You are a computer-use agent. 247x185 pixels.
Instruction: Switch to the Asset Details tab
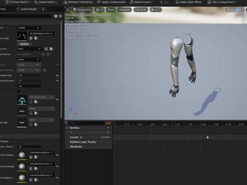coord(28,9)
